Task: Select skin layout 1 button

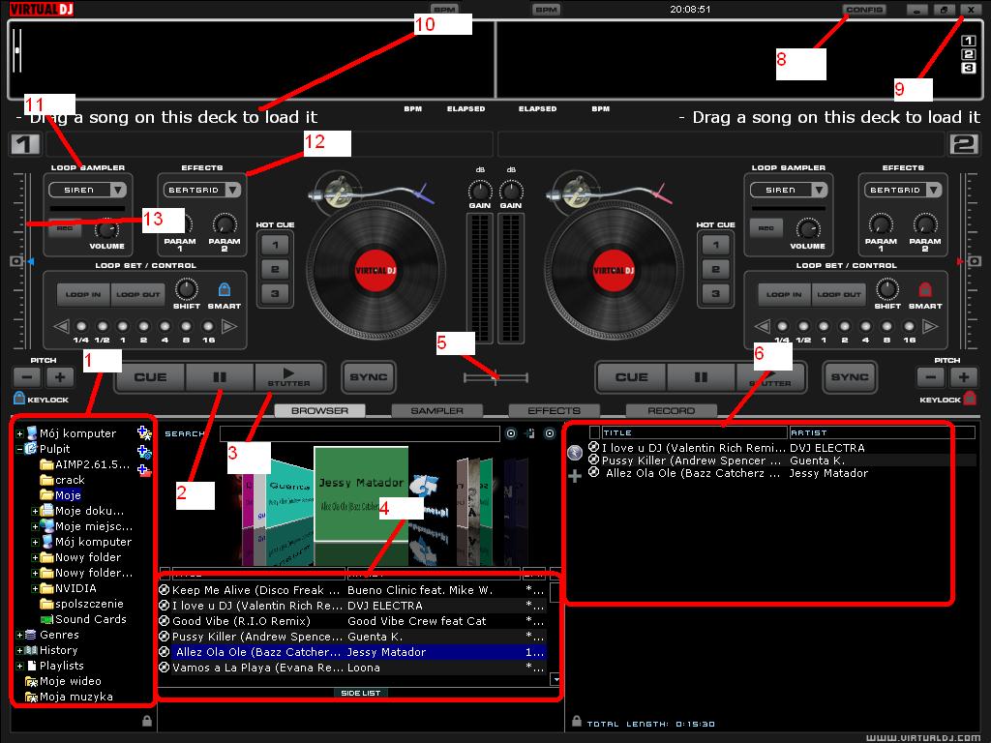Action: coord(968,41)
